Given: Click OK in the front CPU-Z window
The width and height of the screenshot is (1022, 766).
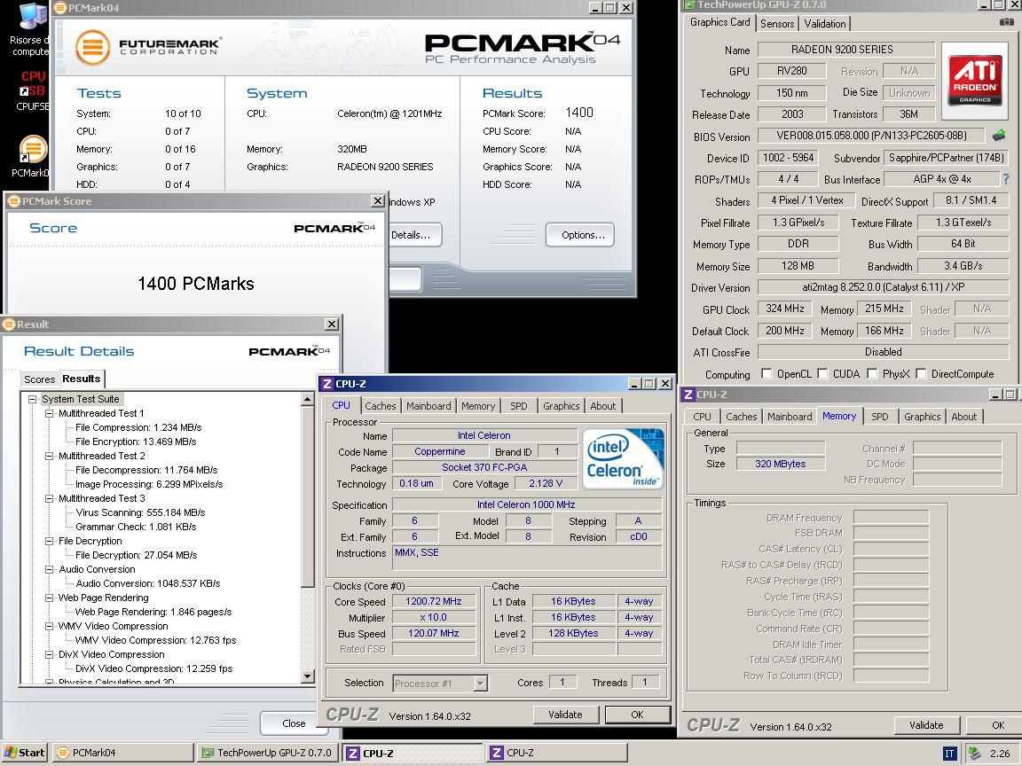Looking at the screenshot, I should [638, 715].
